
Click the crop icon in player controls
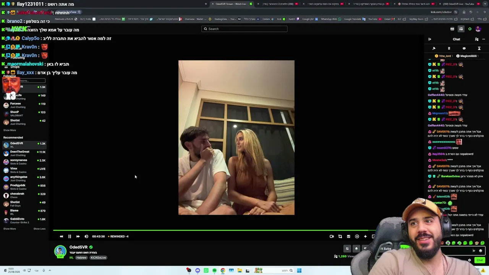(x=340, y=236)
